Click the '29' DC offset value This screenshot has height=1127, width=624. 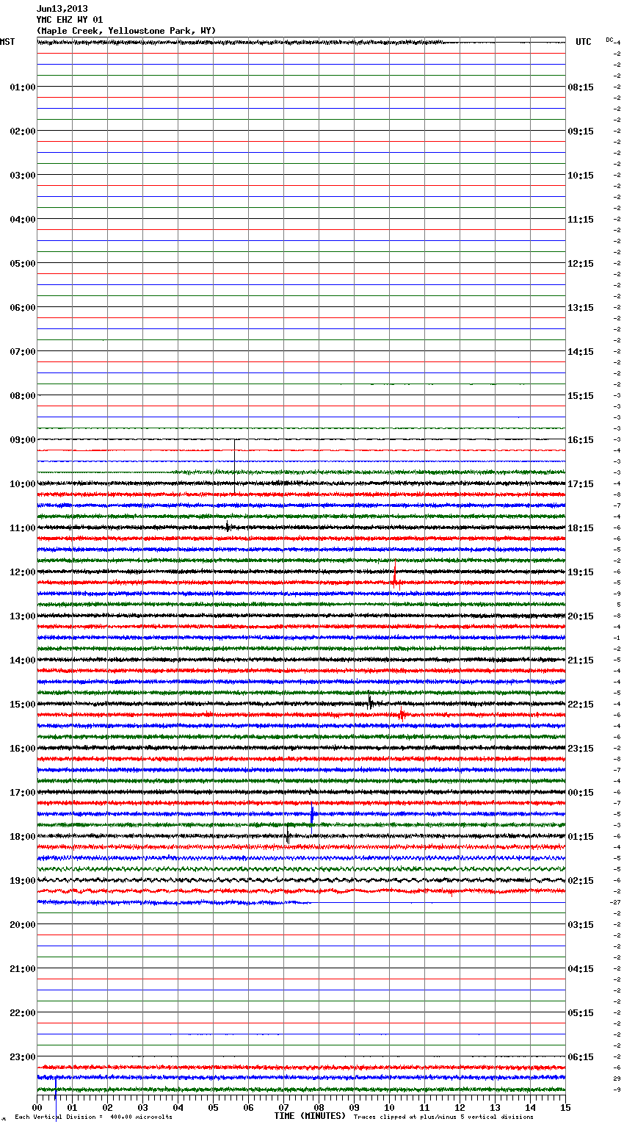point(617,1079)
